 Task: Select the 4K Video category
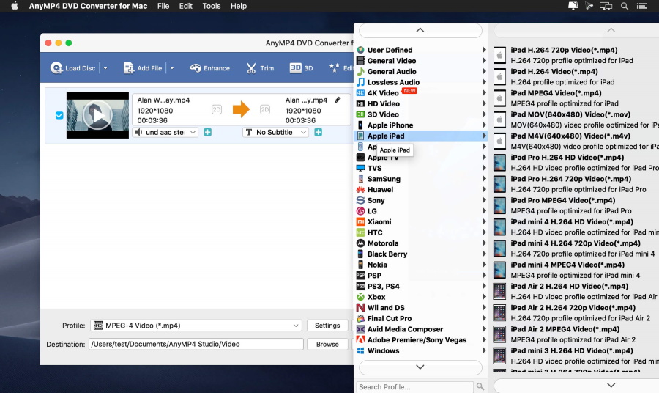(421, 92)
